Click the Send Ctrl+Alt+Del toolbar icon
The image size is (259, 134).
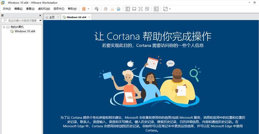pyautogui.click(x=97, y=9)
